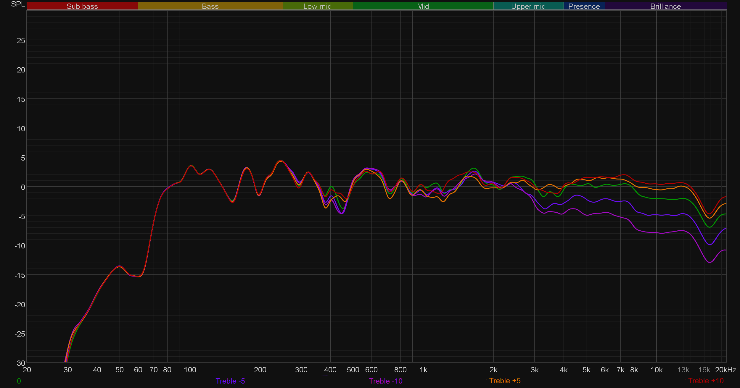Click the SPL axis label
This screenshot has height=388, width=740.
click(18, 4)
